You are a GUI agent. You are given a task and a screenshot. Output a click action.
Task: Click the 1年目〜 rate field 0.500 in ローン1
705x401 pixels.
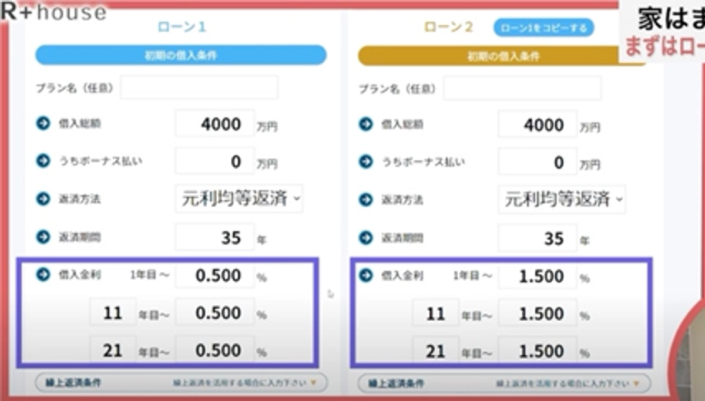click(215, 275)
